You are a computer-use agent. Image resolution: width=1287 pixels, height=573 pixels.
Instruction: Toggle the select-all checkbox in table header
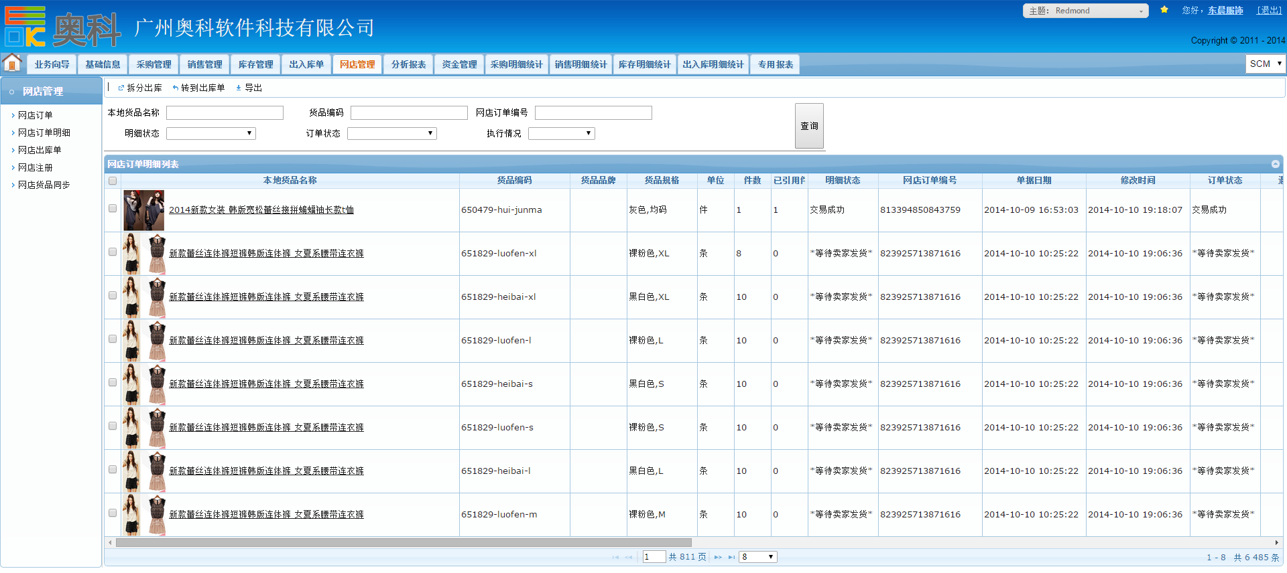coord(113,181)
